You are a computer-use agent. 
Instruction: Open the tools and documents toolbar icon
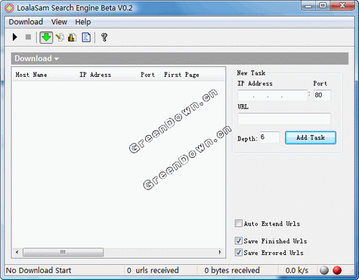pyautogui.click(x=60, y=37)
